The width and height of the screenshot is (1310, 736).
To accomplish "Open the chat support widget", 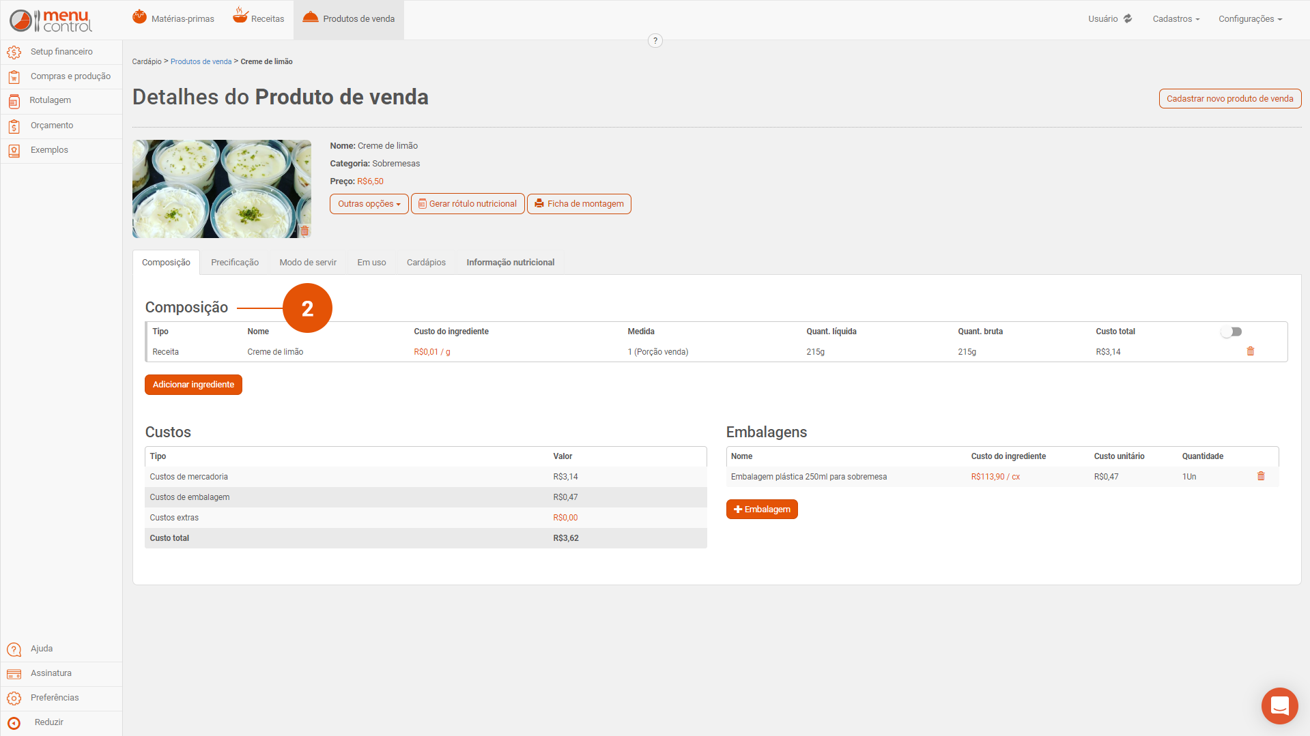I will click(1280, 706).
